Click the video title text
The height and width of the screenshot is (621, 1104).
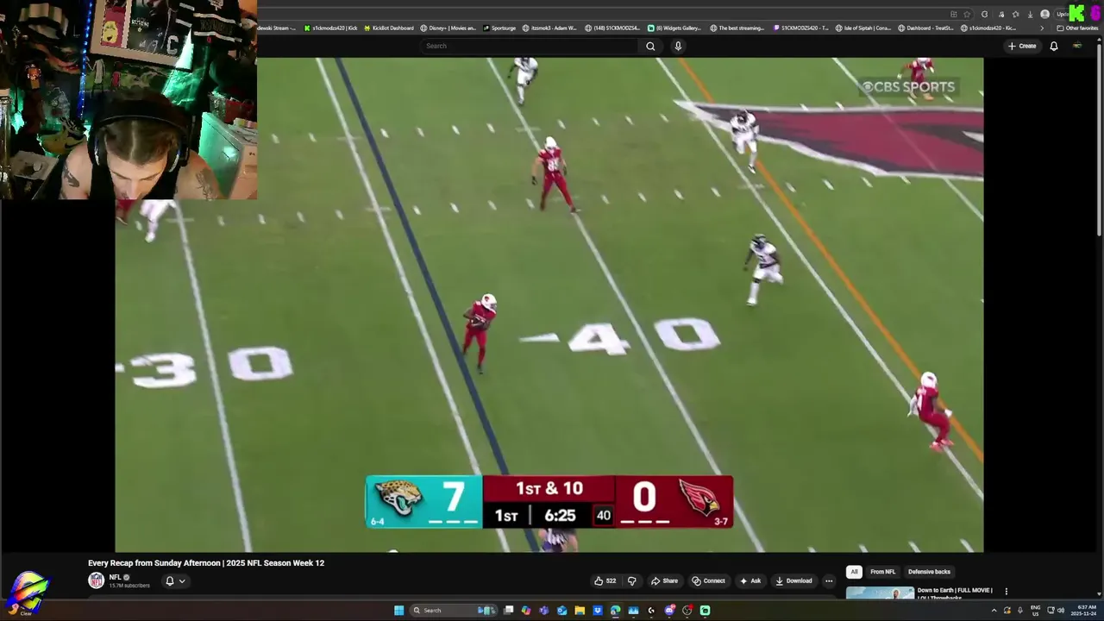(206, 562)
